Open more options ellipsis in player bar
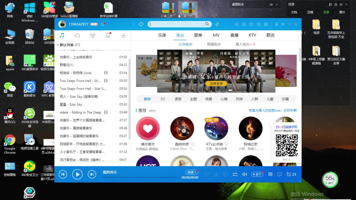The height and width of the screenshot is (200, 356). (x=226, y=174)
